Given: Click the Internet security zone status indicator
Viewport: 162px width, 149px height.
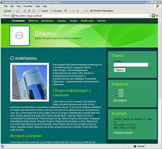Looking at the screenshot, I should [x=139, y=146].
